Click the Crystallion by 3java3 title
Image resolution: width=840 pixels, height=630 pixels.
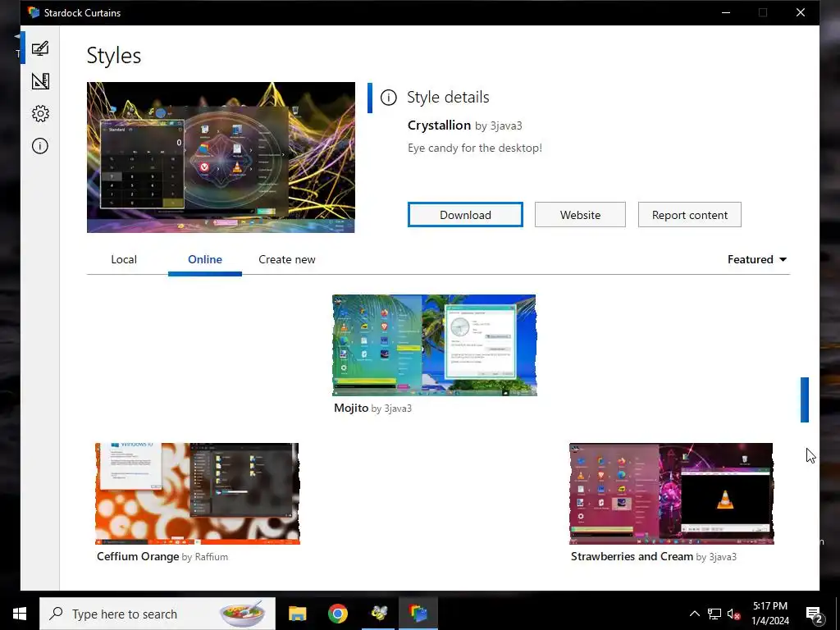(x=464, y=126)
